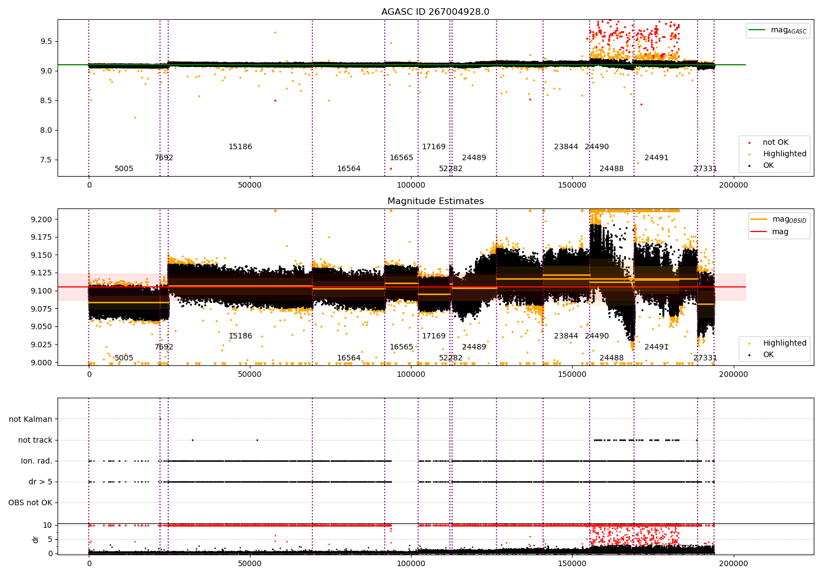Click the 5 tick on the dr axis
Image resolution: width=822 pixels, height=576 pixels.
(x=50, y=539)
